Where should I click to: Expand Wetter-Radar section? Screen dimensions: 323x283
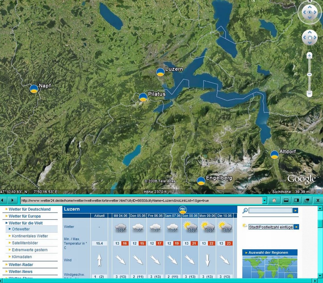[x=21, y=264]
